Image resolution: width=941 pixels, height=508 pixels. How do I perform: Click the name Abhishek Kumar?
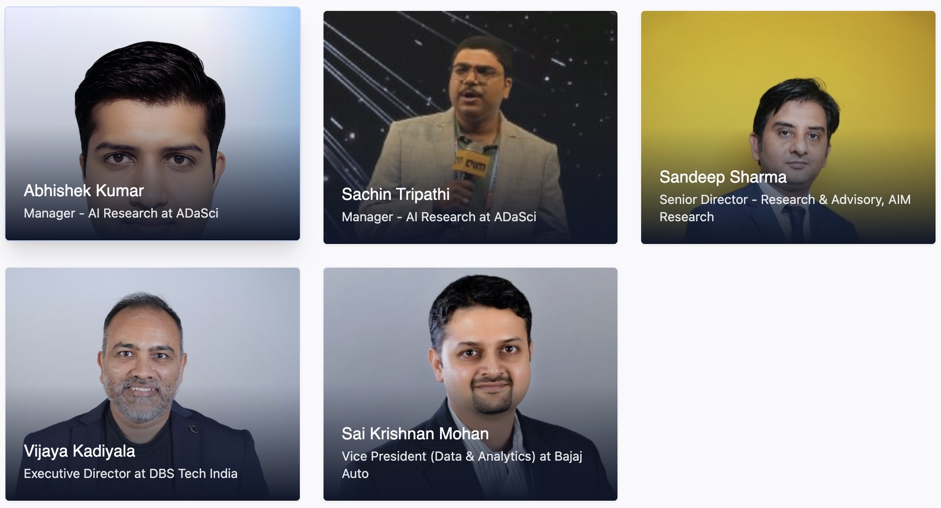coord(84,191)
